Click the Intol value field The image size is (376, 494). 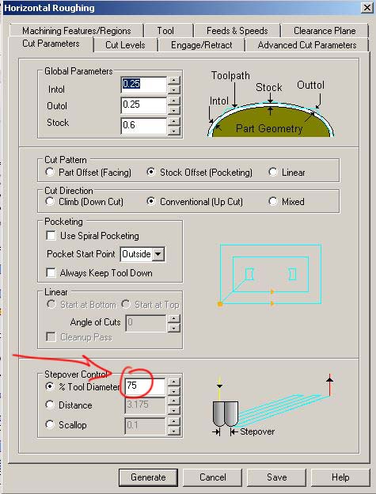[x=143, y=85]
